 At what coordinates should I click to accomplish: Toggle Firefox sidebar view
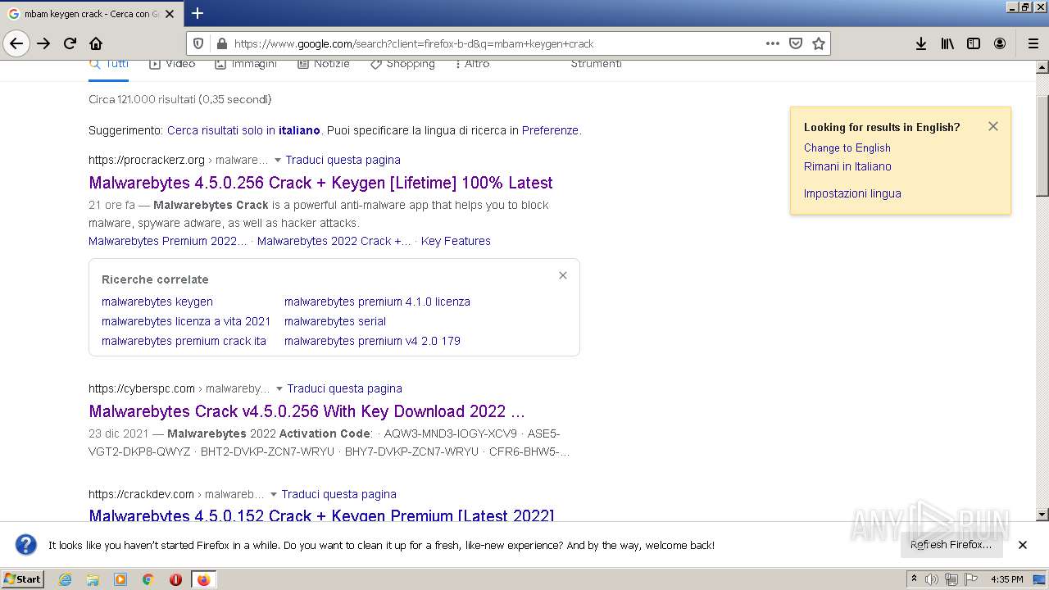[x=974, y=43]
